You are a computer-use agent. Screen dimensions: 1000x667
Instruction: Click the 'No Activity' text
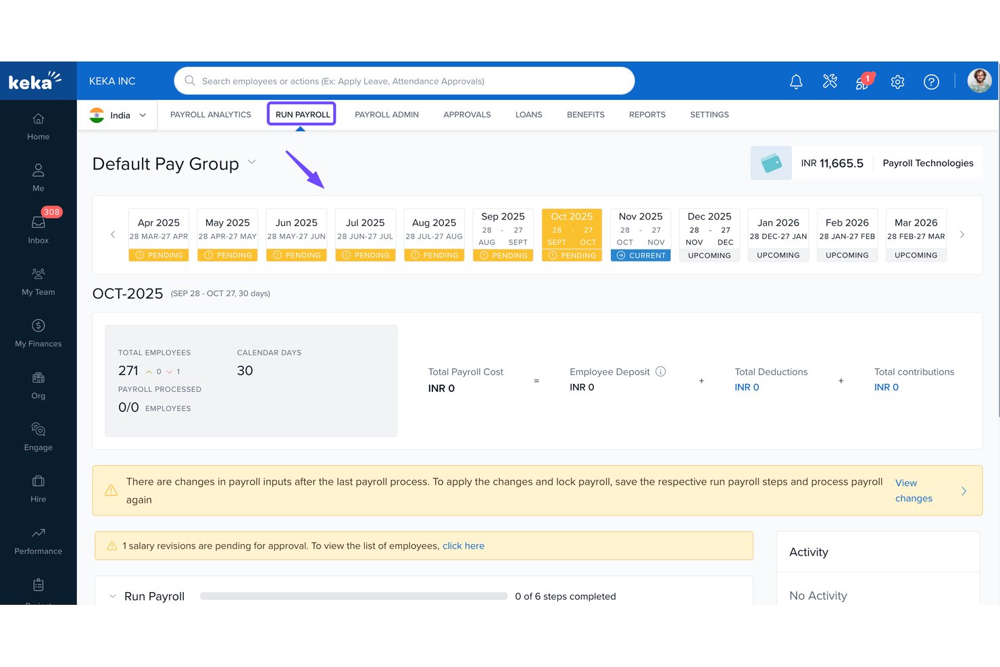(818, 595)
